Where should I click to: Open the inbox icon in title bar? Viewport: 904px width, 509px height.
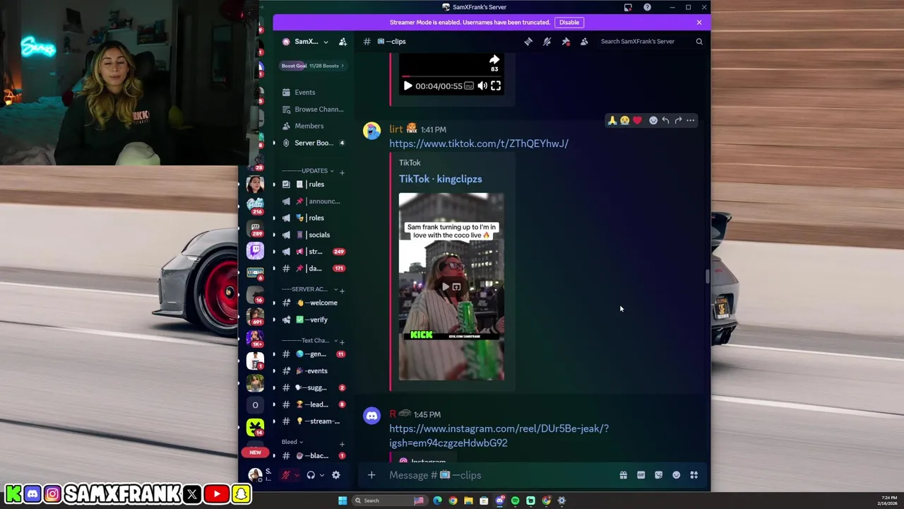628,7
